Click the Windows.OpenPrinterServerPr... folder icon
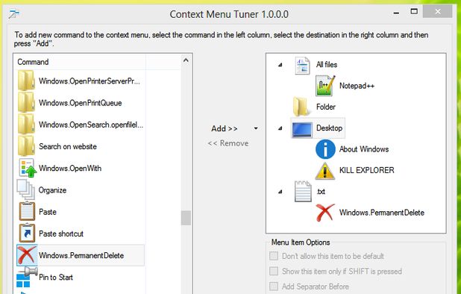 [26, 81]
